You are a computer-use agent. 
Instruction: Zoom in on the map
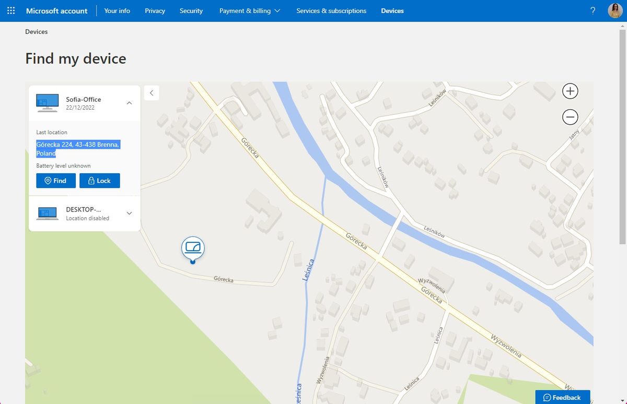(570, 91)
